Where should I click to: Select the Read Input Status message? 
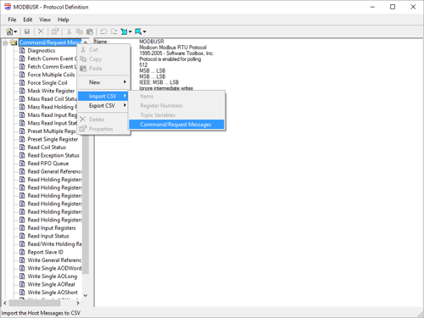coord(48,236)
